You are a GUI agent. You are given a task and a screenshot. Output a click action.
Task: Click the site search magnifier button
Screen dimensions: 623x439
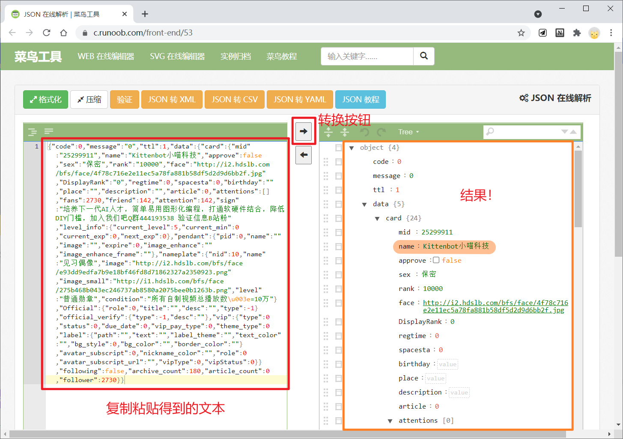pos(424,56)
